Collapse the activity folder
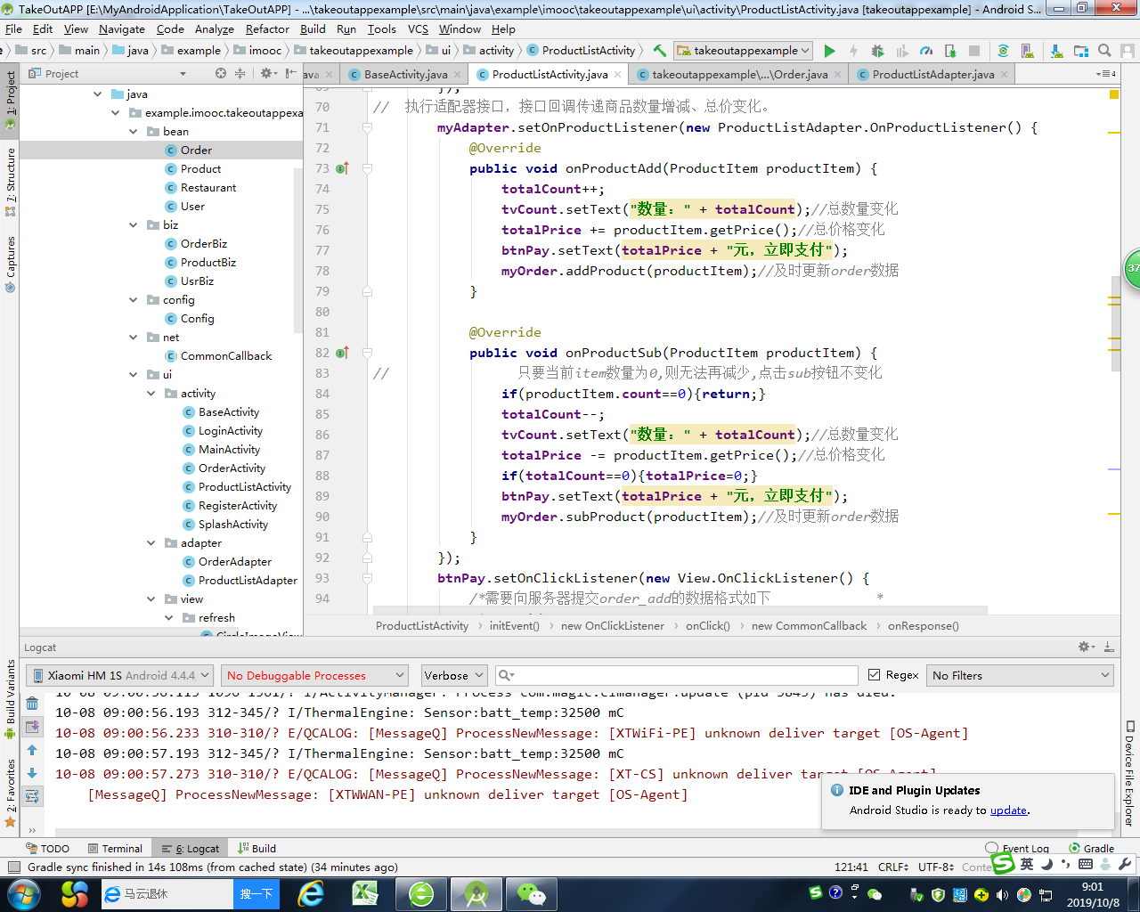The height and width of the screenshot is (912, 1140). click(x=151, y=394)
